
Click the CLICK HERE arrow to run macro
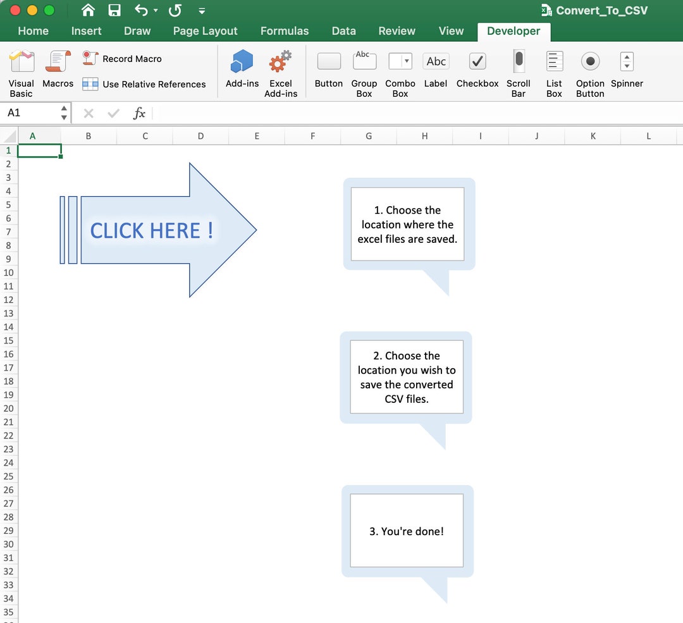pos(152,230)
